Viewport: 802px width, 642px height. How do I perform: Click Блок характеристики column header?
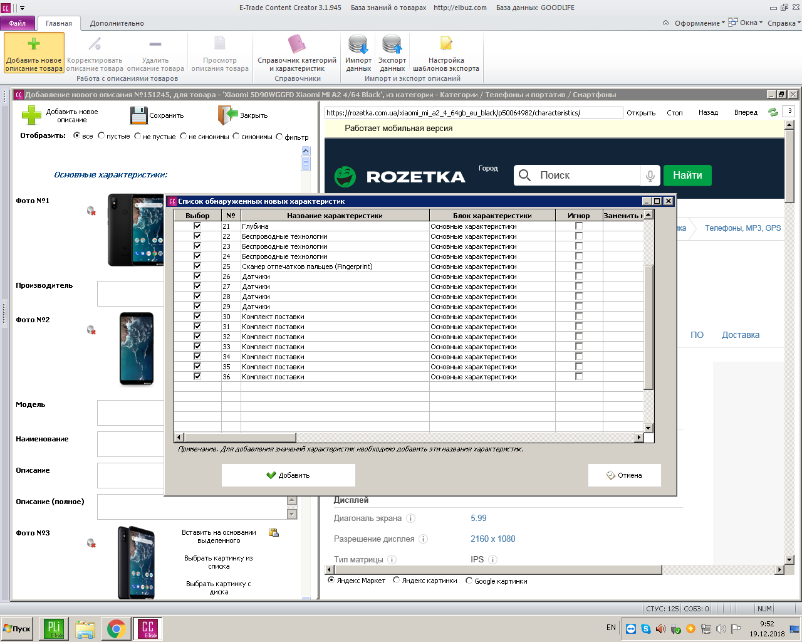492,215
